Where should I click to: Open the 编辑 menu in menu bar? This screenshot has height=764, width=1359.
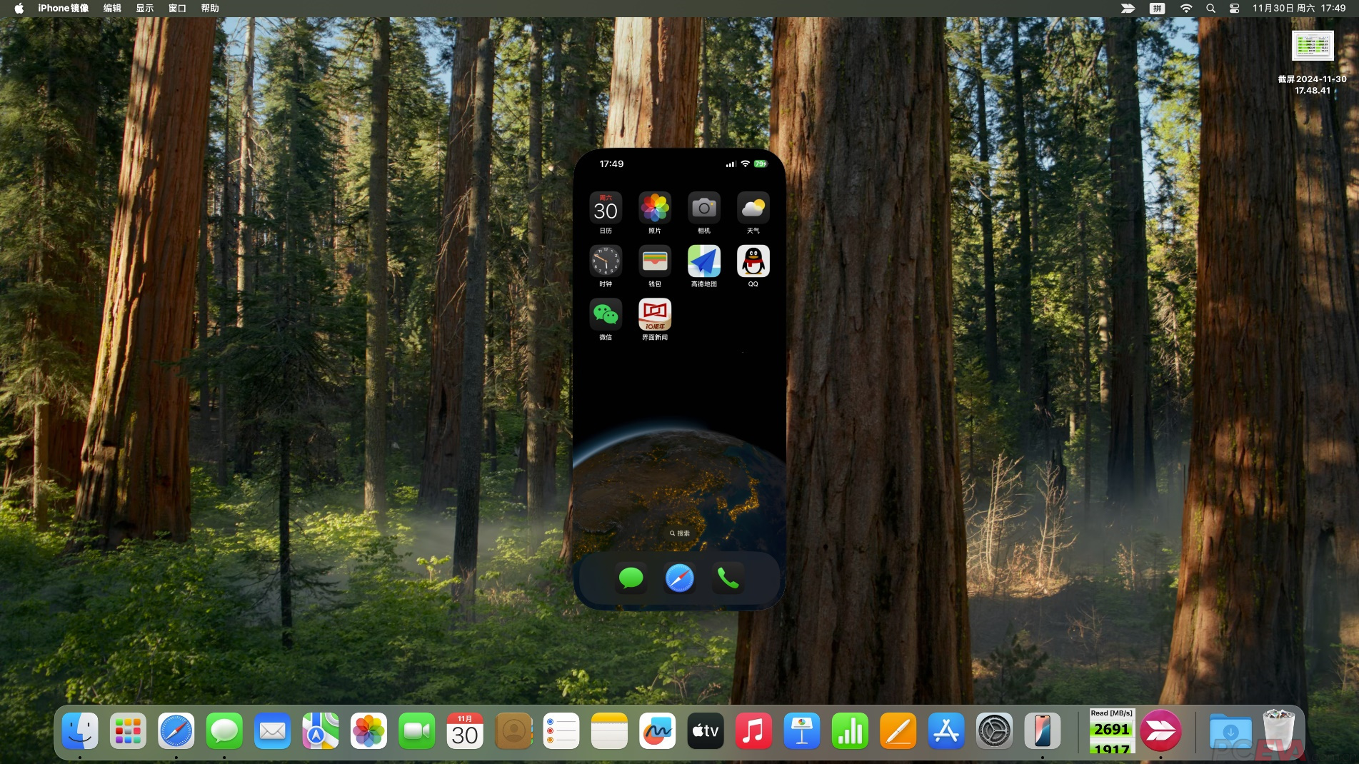coord(112,9)
